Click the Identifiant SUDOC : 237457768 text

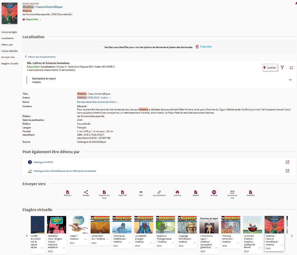click(93, 138)
